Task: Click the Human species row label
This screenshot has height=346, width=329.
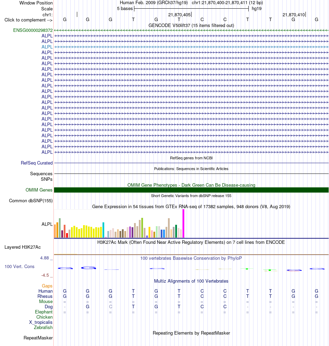Action: click(45, 291)
